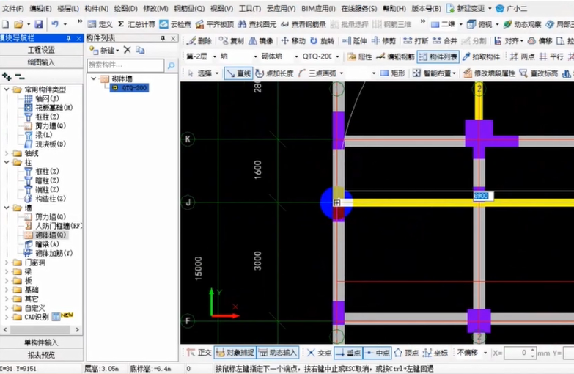574x374 pixels.
Task: Toggle 动态输入 dynamic input
Action: tap(279, 353)
